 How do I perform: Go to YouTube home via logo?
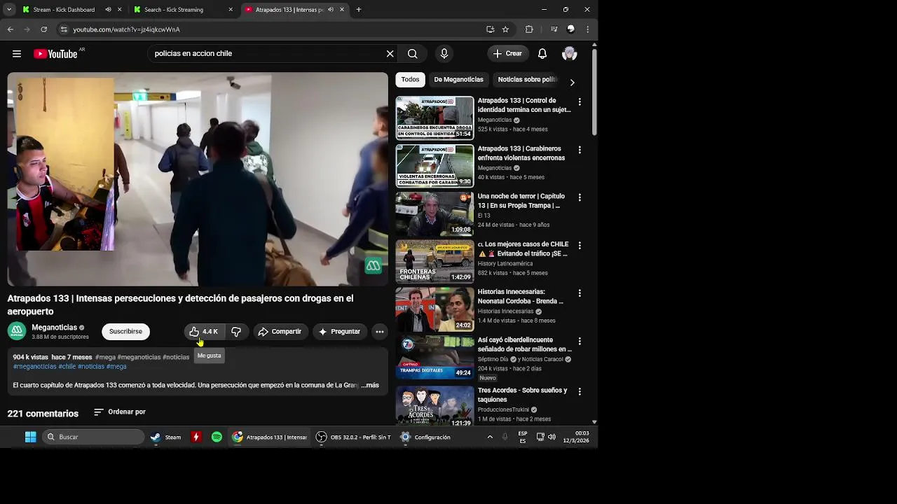[55, 54]
